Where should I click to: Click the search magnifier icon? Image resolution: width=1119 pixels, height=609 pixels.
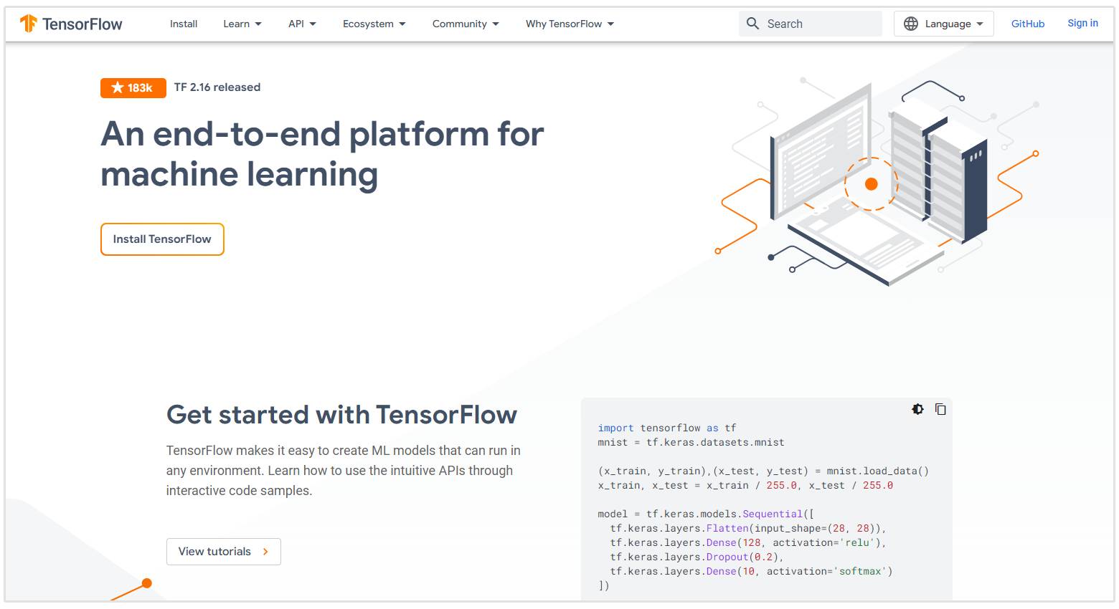pyautogui.click(x=752, y=24)
